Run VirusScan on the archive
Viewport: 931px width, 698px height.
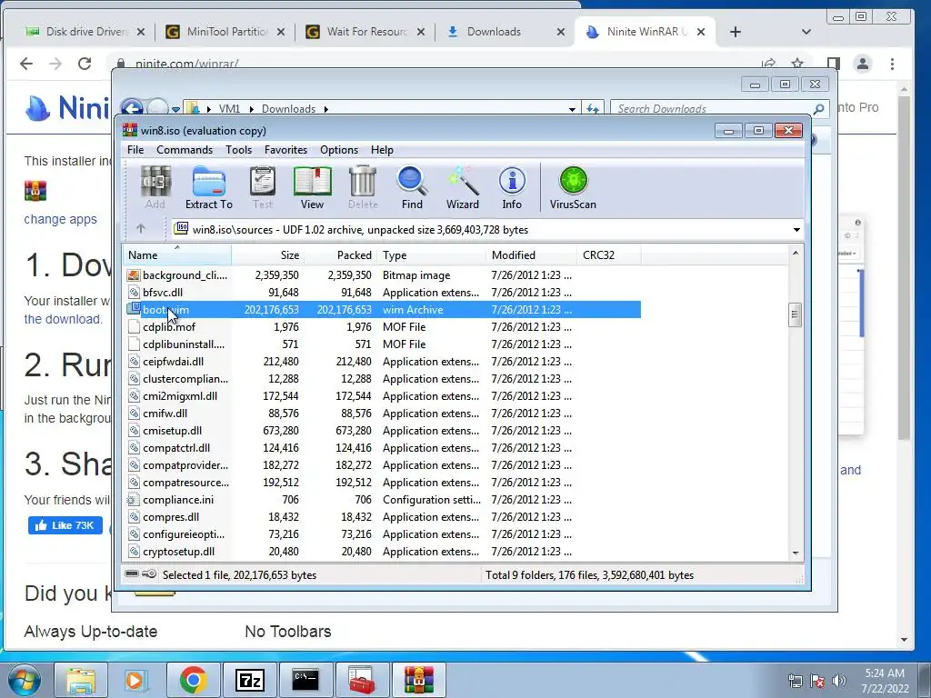point(573,187)
